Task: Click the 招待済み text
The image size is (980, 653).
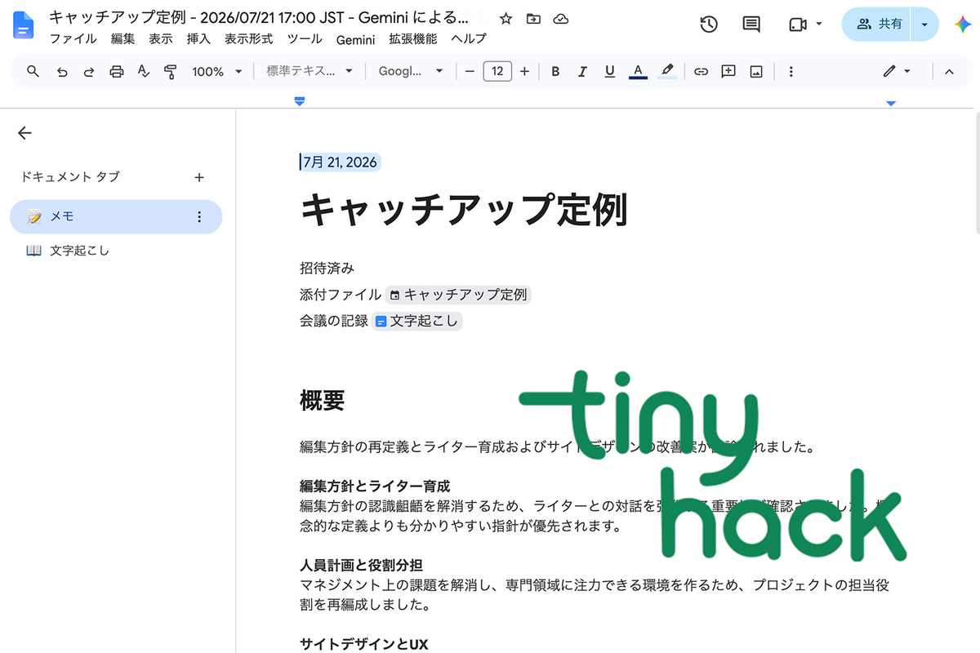Action: click(327, 269)
